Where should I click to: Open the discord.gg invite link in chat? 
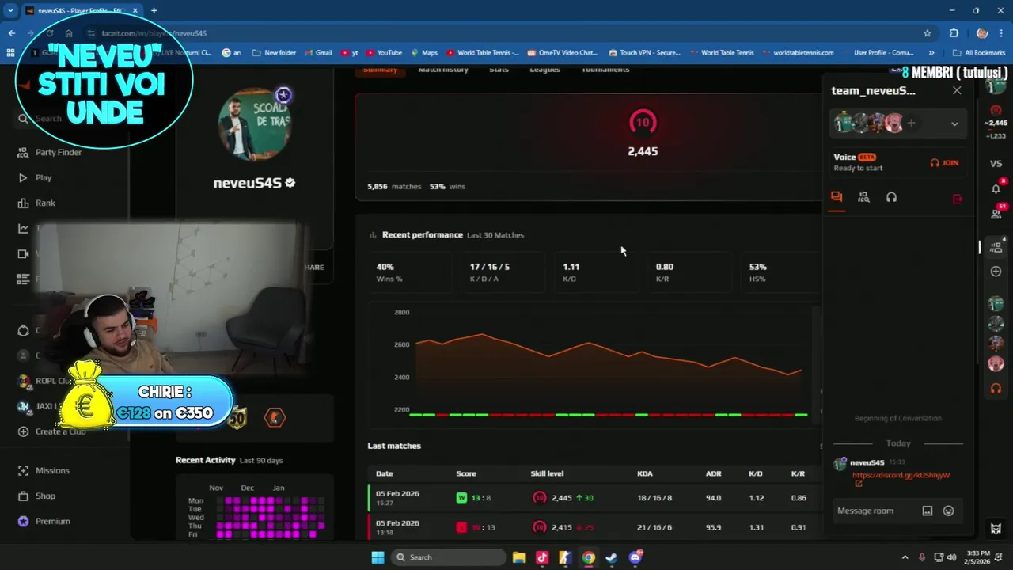click(x=901, y=475)
